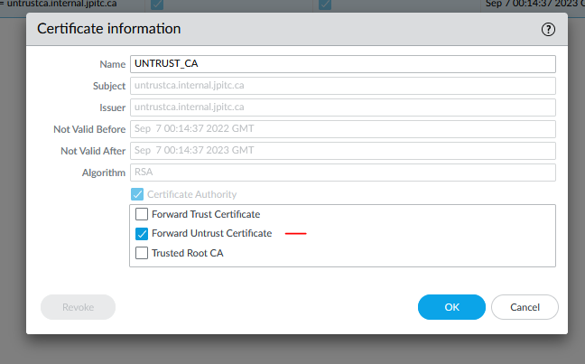Click the dialog title Certificate information
The height and width of the screenshot is (364, 585).
109,29
